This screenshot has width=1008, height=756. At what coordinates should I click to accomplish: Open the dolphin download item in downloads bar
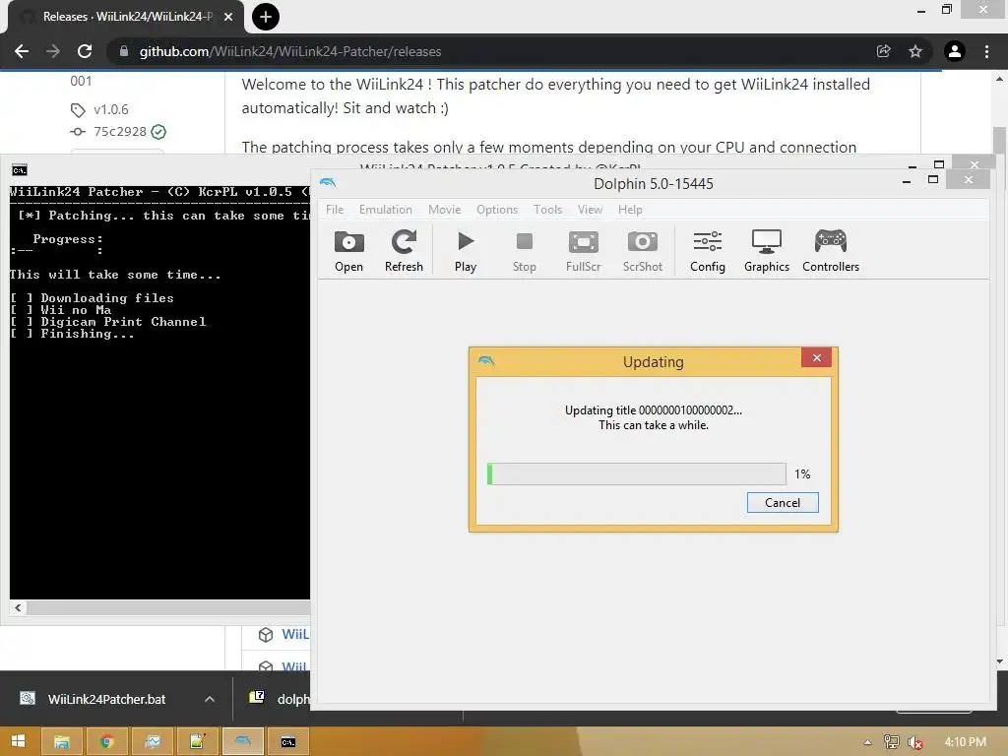(280, 698)
